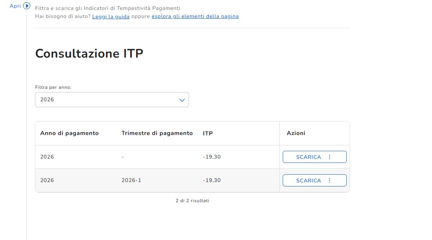Click the ITP value in the 2026-1 row
This screenshot has width=432, height=240.
tap(212, 181)
